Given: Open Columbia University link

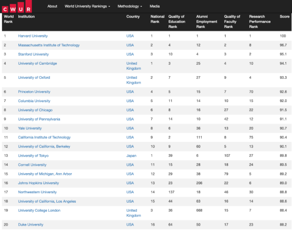Looking at the screenshot, I should pos(34,101).
